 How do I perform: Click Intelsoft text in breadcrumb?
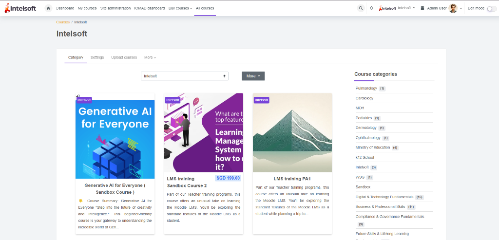(80, 22)
